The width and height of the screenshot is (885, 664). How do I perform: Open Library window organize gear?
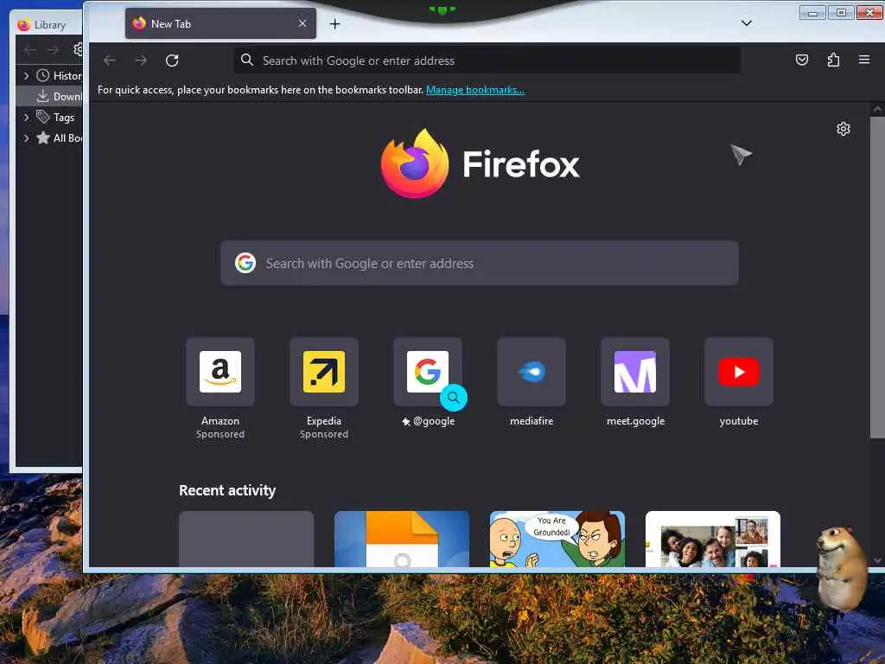(79, 49)
